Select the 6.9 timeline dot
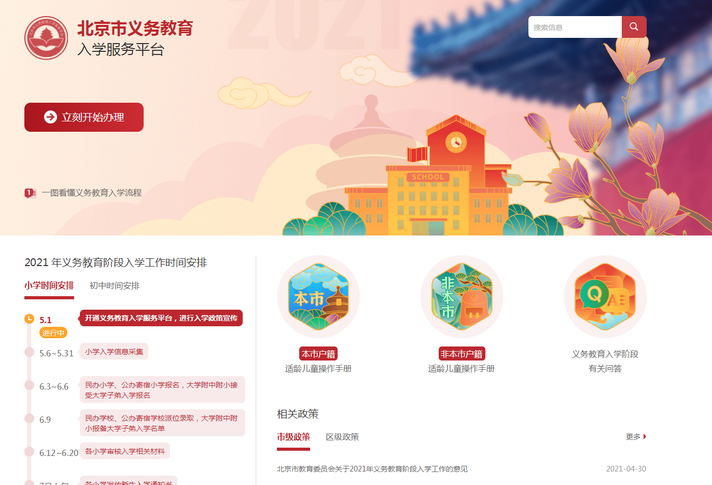The height and width of the screenshot is (485, 712). pyautogui.click(x=30, y=418)
